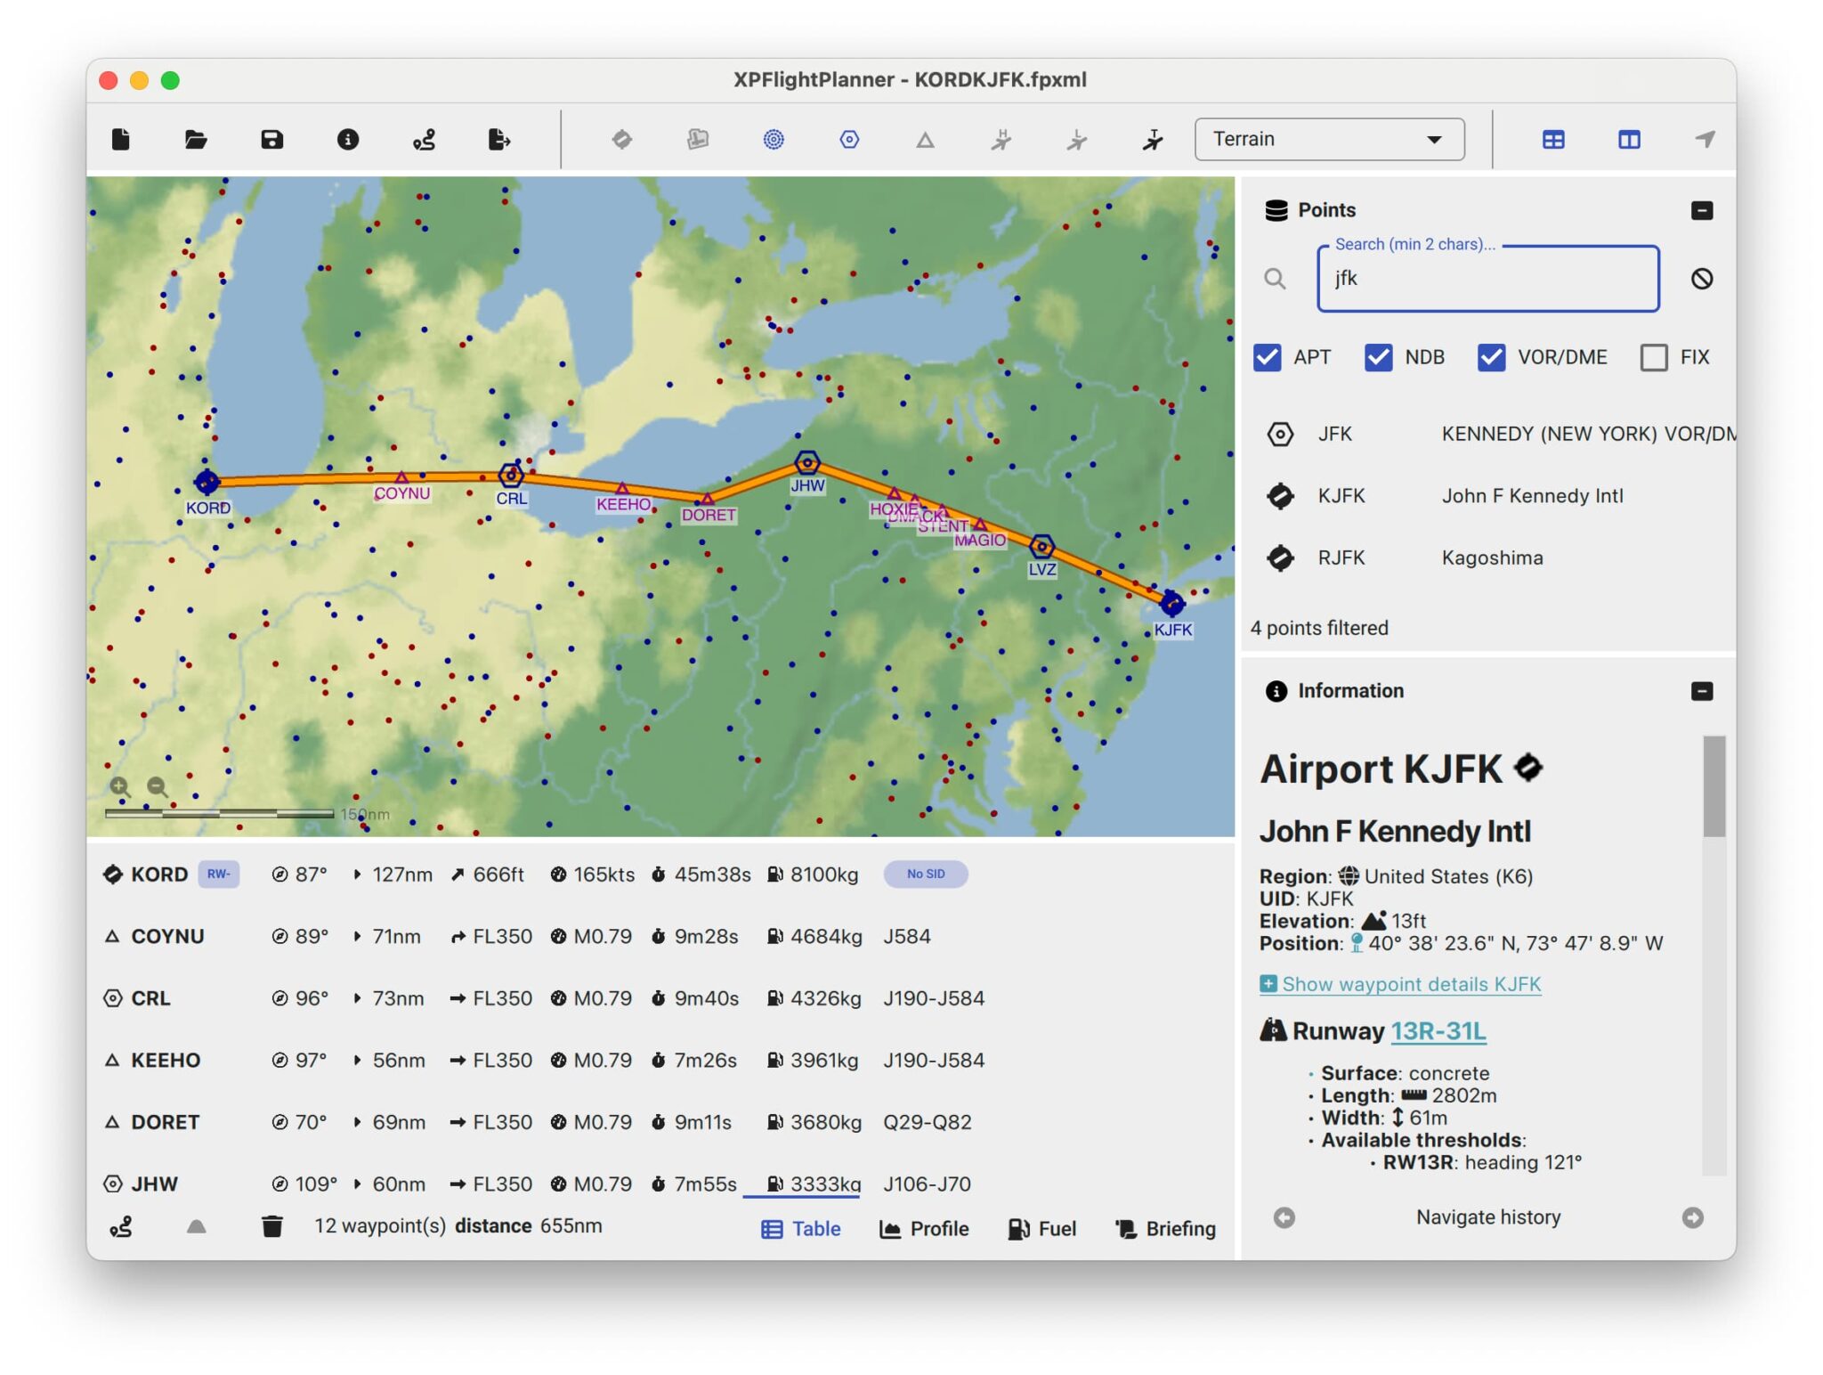Toggle VOR display on the map
This screenshot has height=1375, width=1823.
(848, 139)
